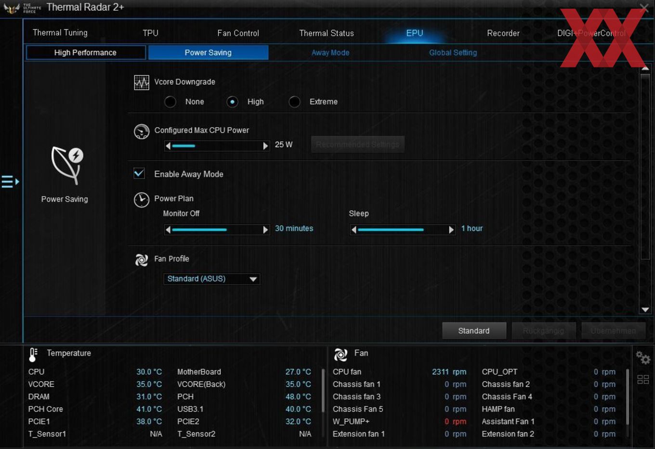The image size is (655, 449).
Task: Click the Configured Max CPU Power gauge icon
Action: click(x=142, y=131)
